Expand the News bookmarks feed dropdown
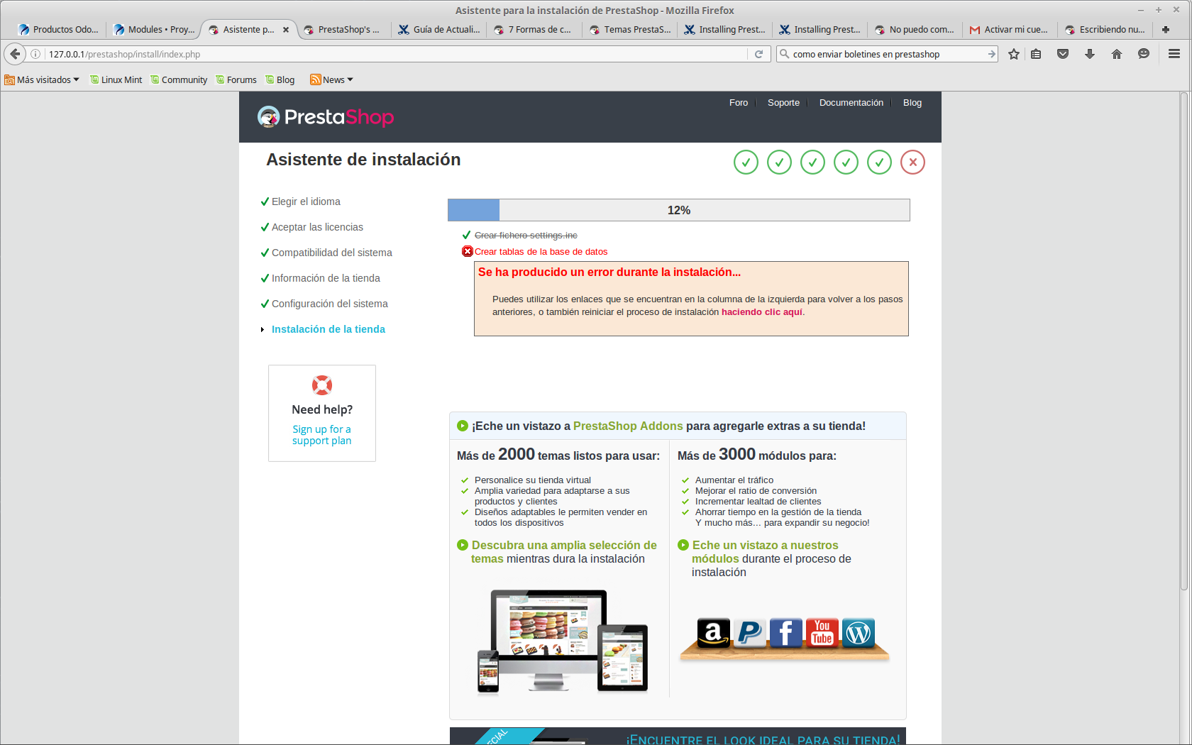The width and height of the screenshot is (1192, 745). click(x=331, y=79)
